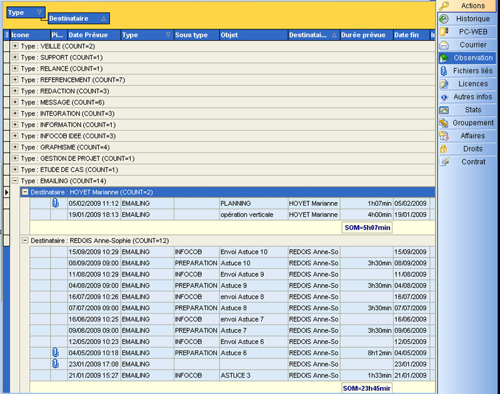
Task: Expand the Type : VEILLE group
Action: [16, 46]
